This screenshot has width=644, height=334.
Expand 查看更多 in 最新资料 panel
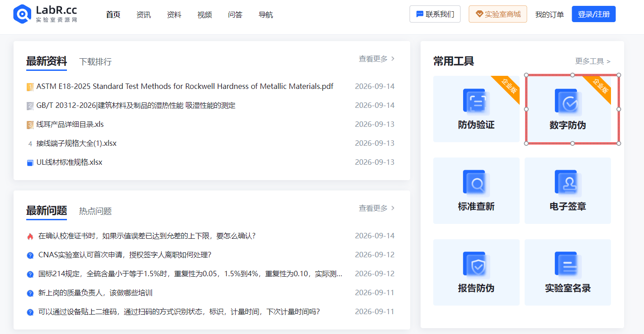377,59
